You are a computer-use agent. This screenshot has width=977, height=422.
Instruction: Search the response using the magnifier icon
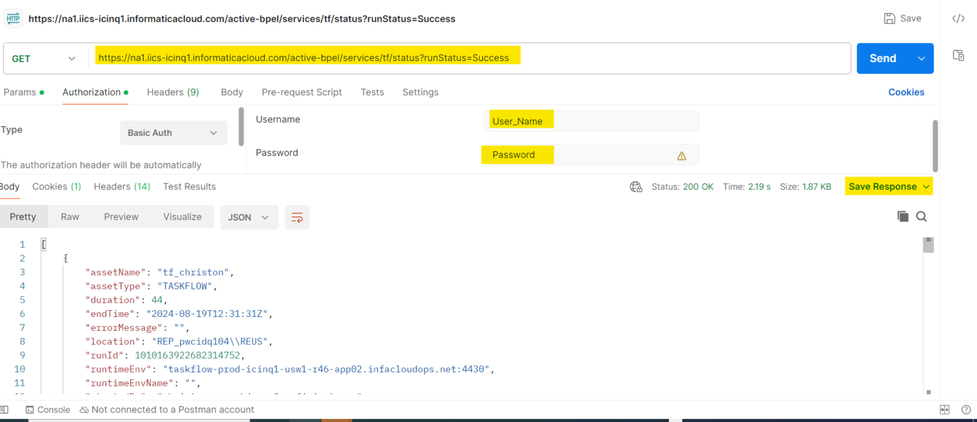[x=921, y=216]
